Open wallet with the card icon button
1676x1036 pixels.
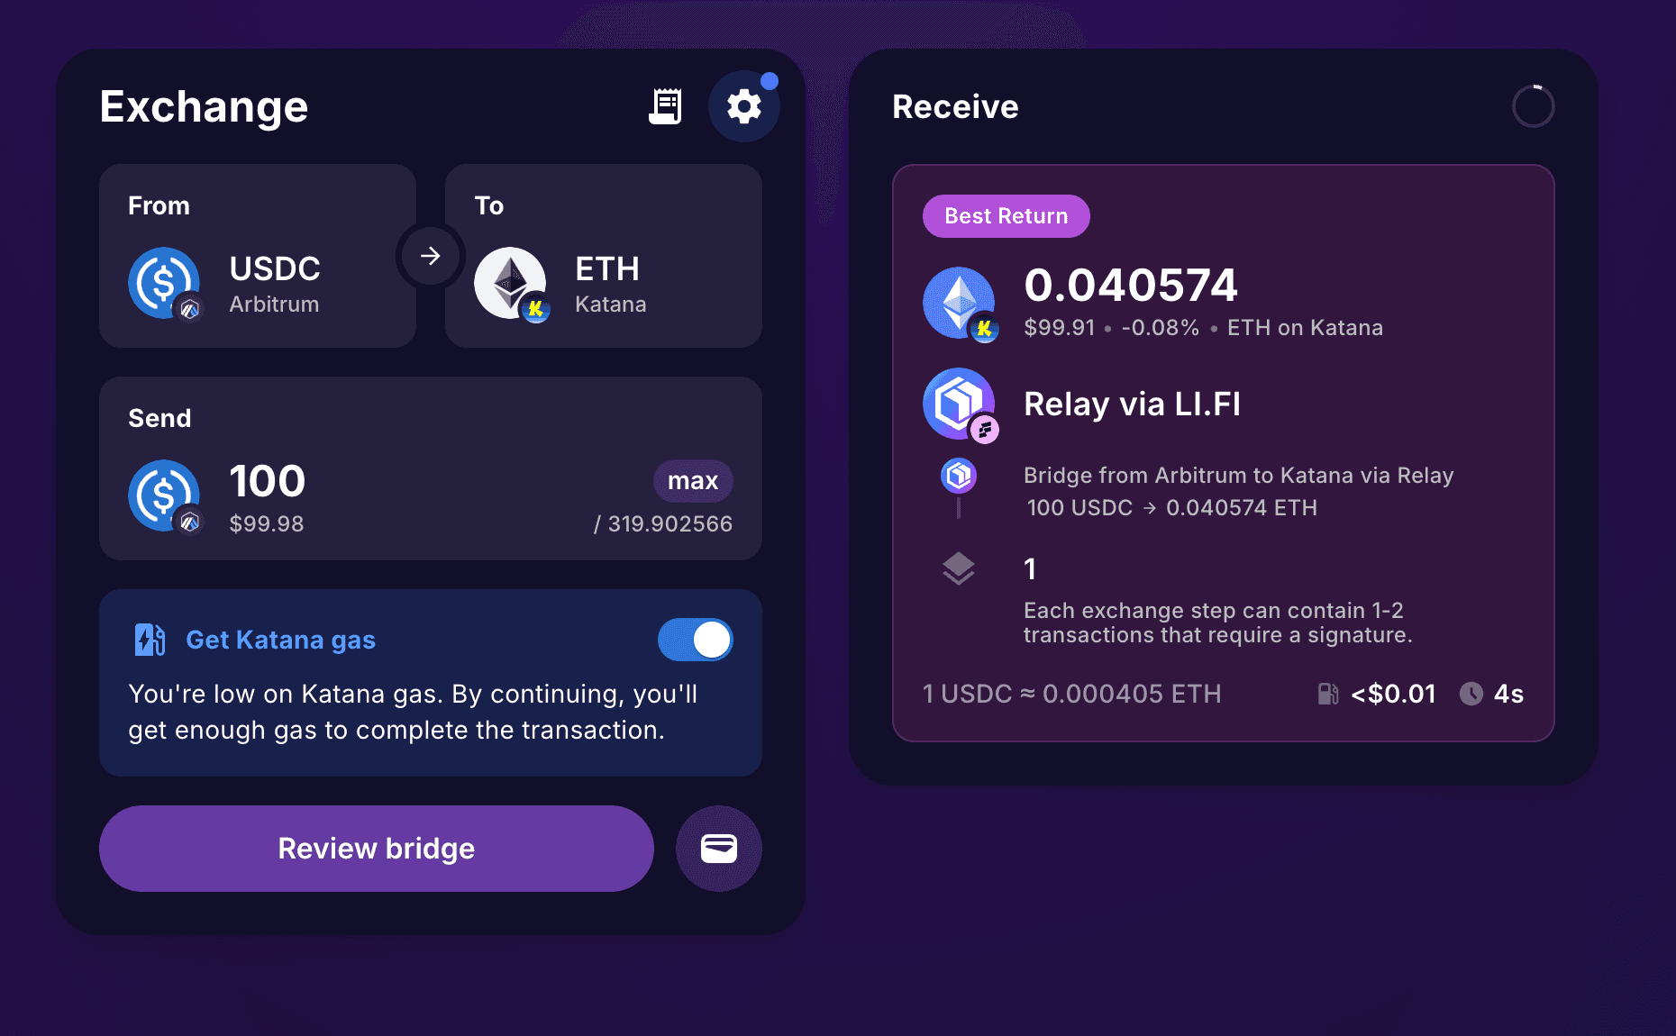[x=719, y=849]
